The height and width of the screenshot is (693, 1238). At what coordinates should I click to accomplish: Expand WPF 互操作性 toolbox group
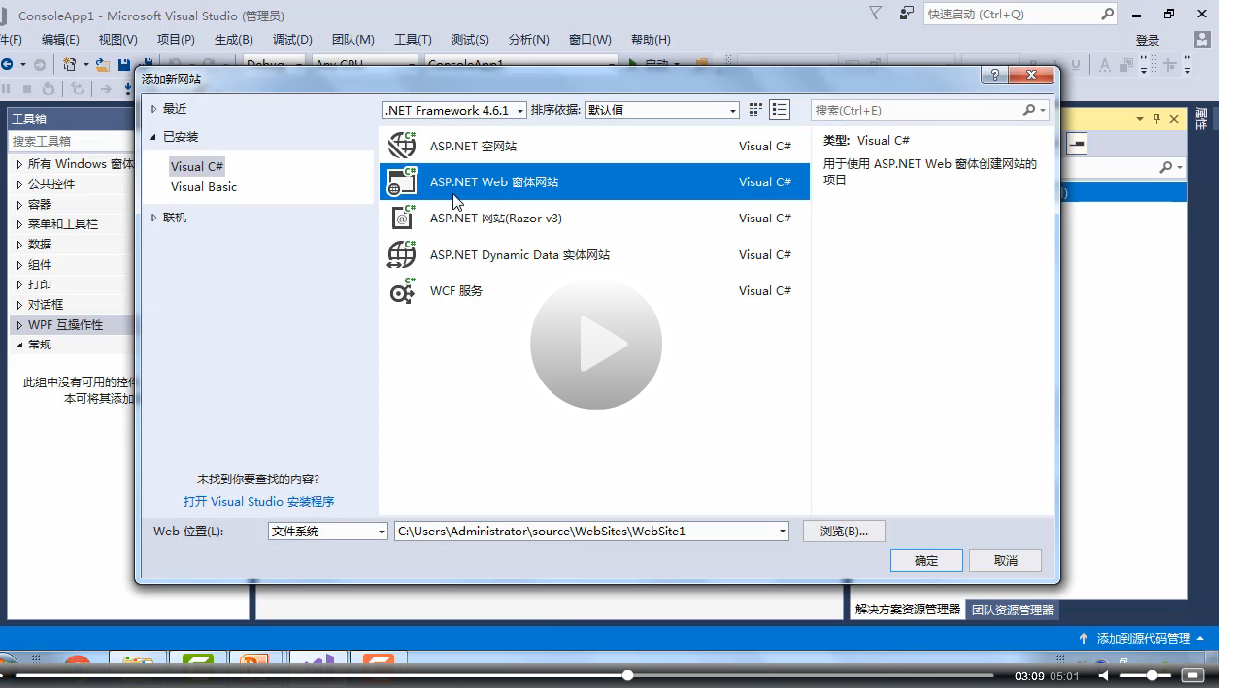point(20,325)
